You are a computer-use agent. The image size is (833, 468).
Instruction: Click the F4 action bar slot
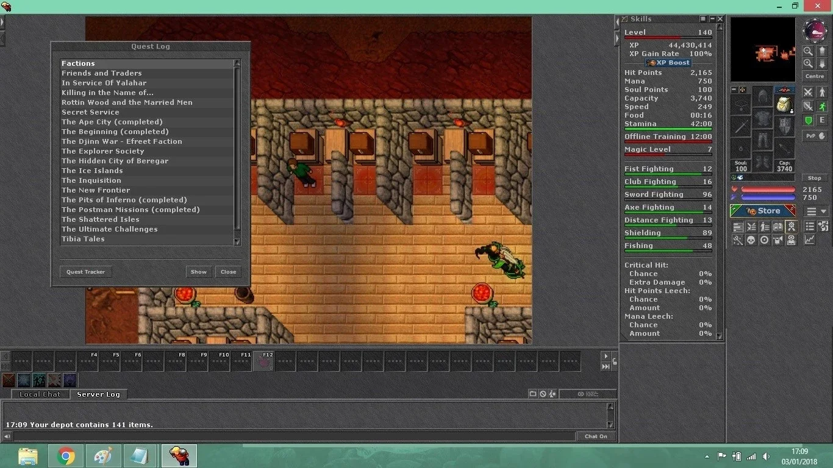tap(88, 361)
